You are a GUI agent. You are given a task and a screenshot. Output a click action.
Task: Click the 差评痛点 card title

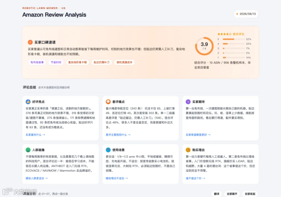[x=118, y=102]
